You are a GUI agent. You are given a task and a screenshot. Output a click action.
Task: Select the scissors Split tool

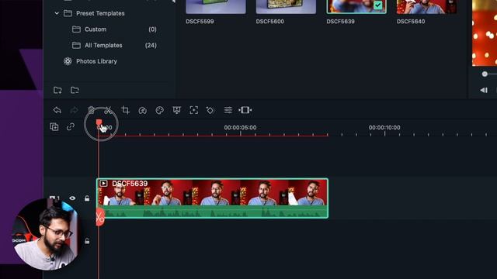(108, 110)
